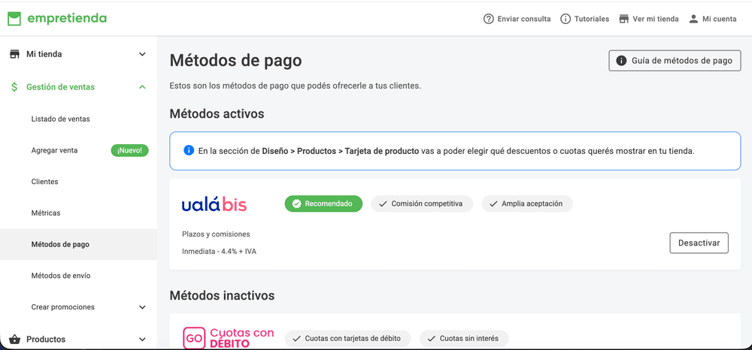Image resolution: width=752 pixels, height=350 pixels.
Task: Click the Inmediata - 4.4% + IVA text
Action: (x=219, y=251)
